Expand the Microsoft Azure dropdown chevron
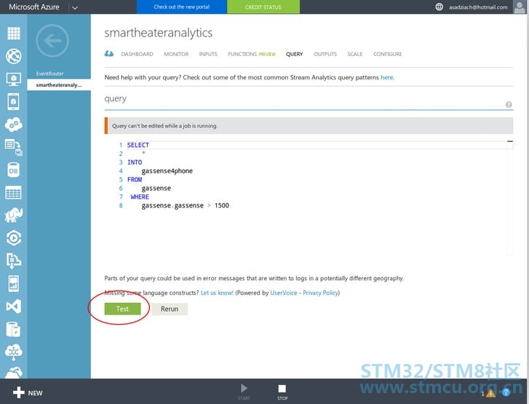This screenshot has width=529, height=404. [x=75, y=7]
